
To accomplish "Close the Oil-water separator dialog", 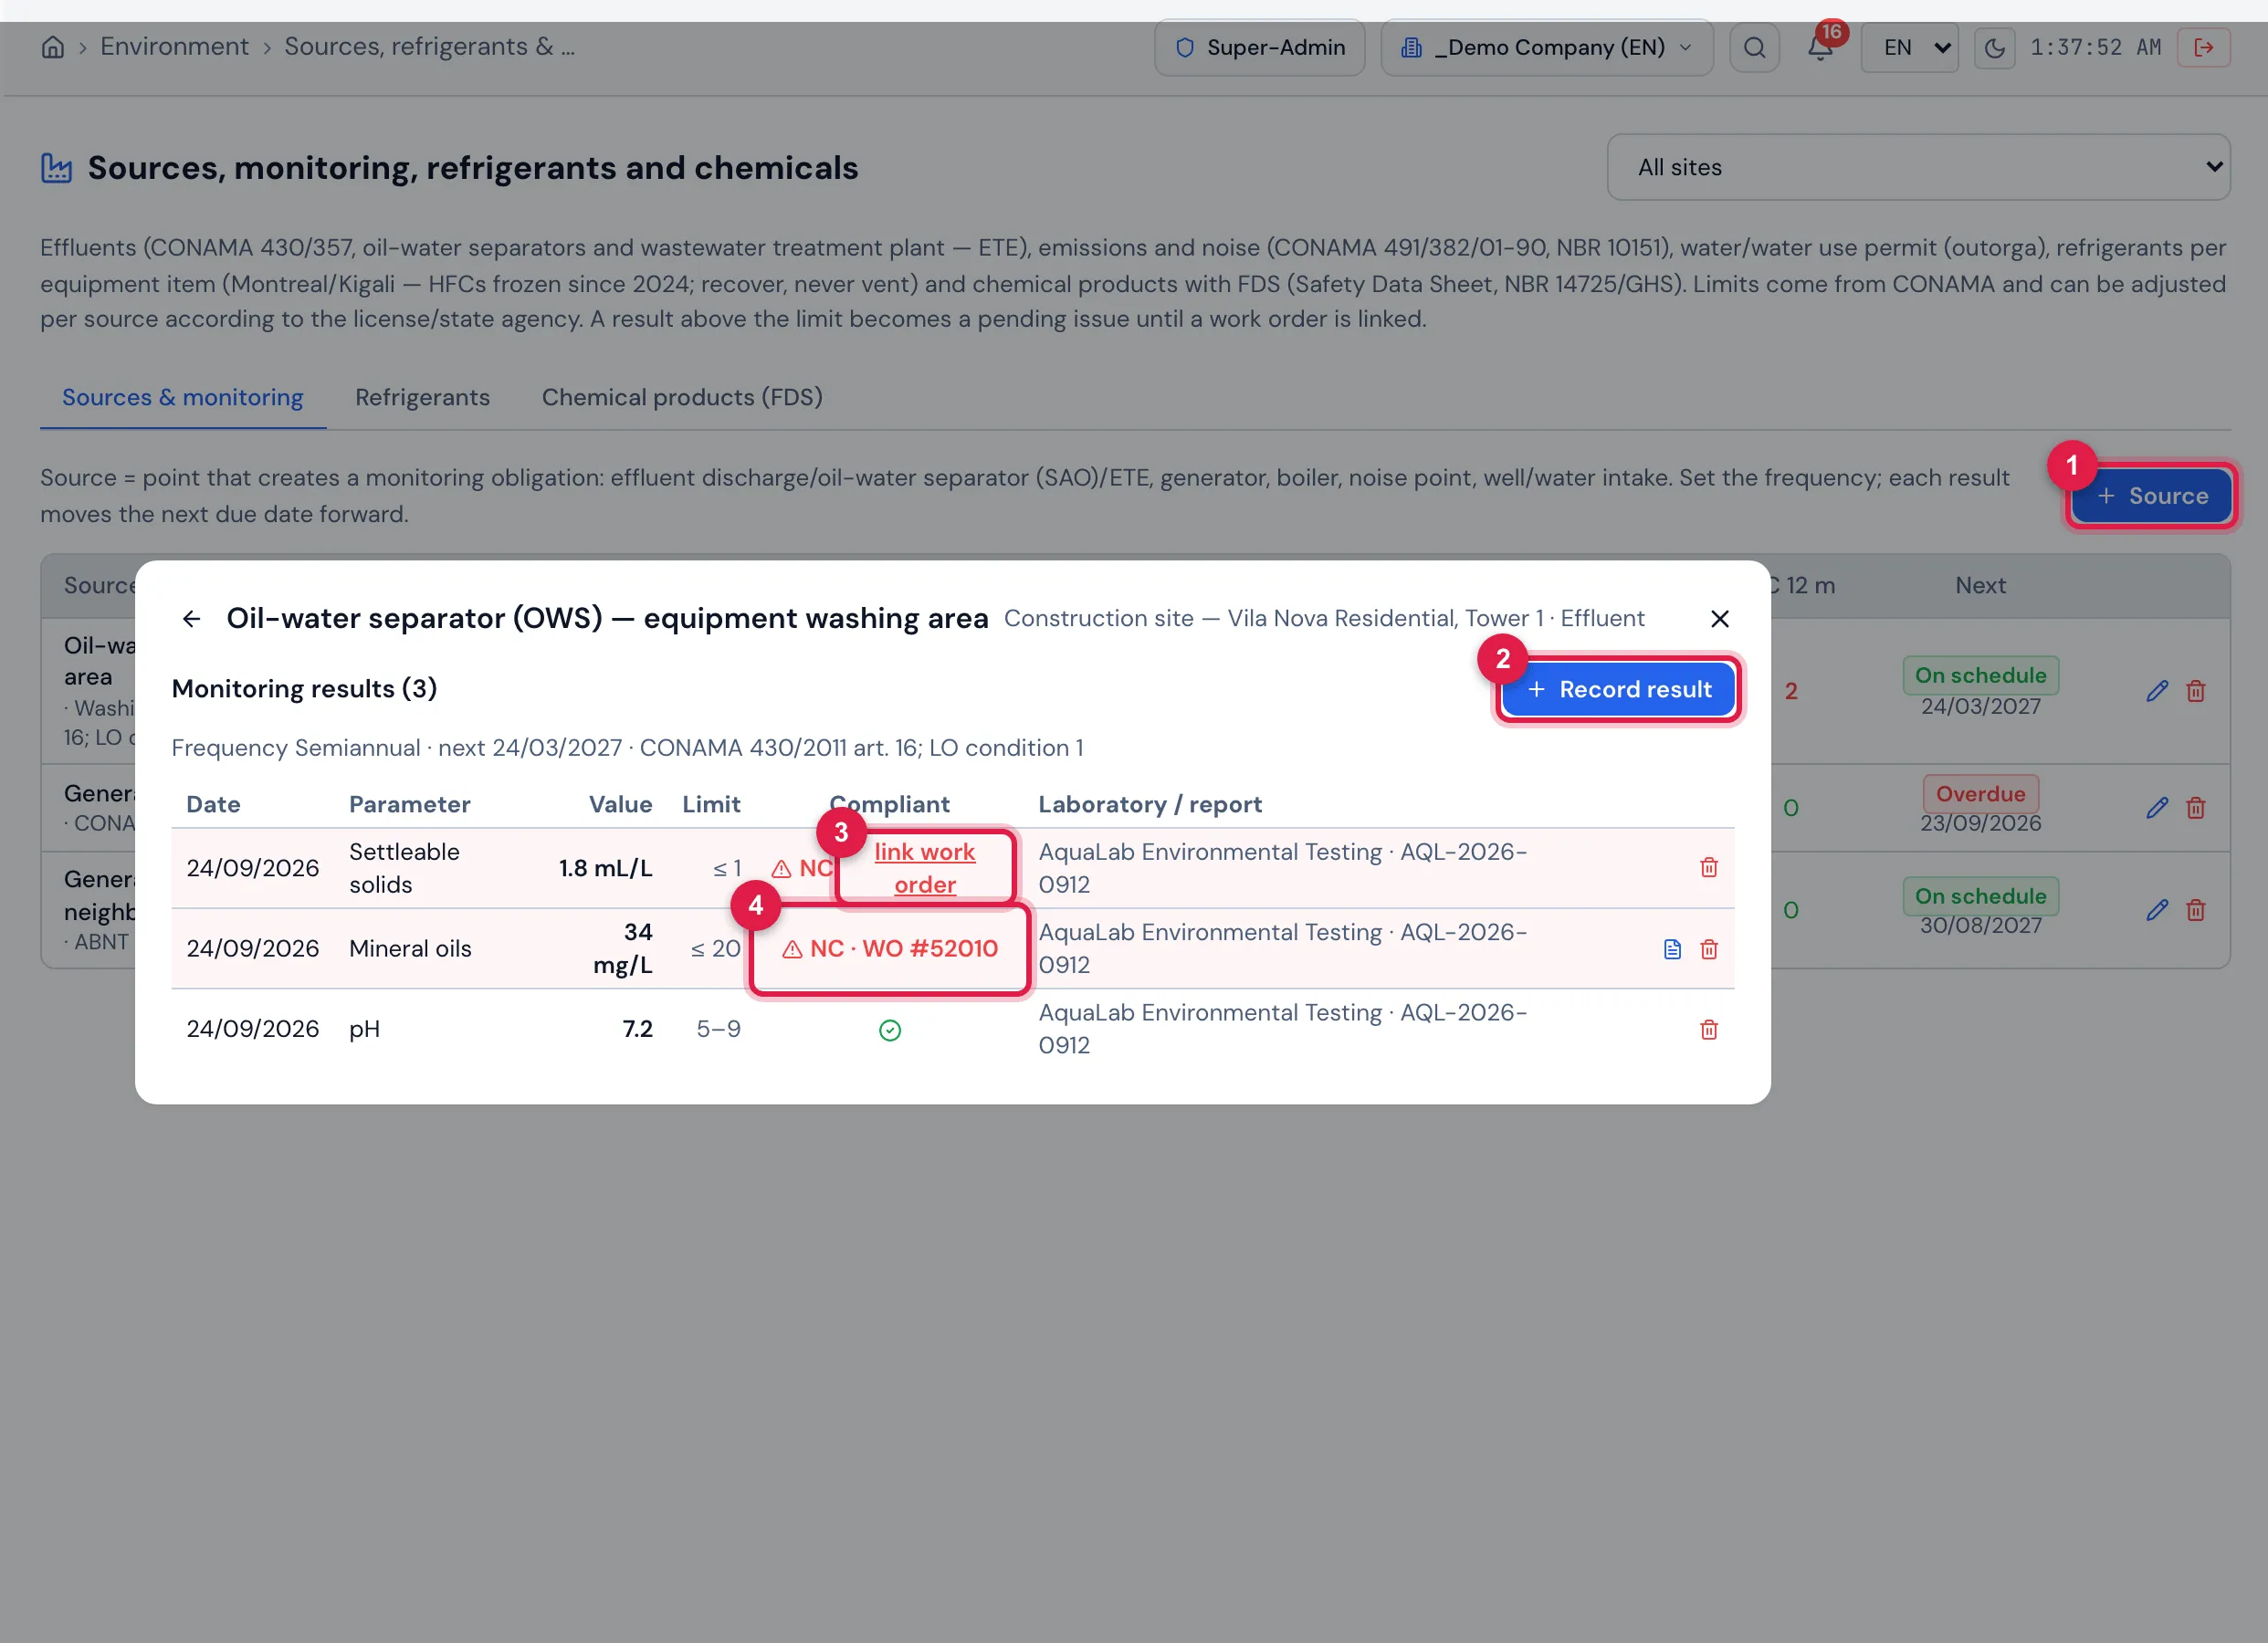I will click(x=1720, y=619).
